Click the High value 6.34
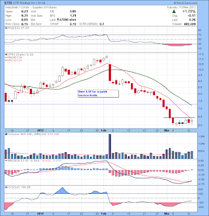This screenshot has height=216, width=209. pyautogui.click(x=24, y=16)
